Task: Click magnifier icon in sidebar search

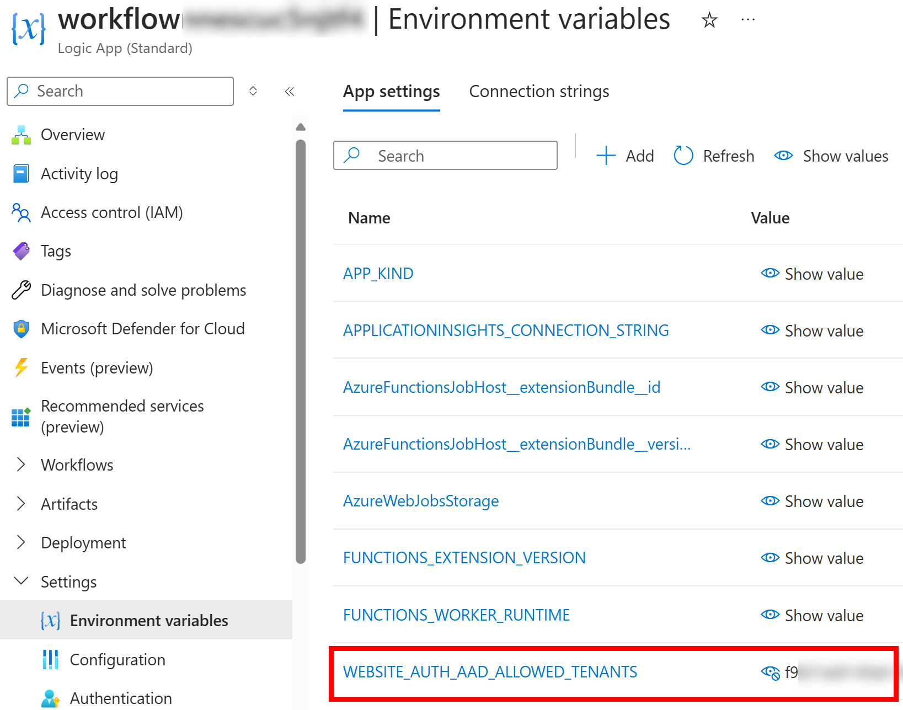Action: [x=22, y=91]
